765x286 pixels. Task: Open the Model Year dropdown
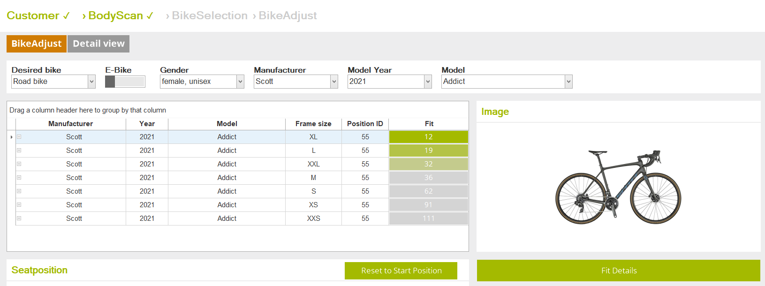(x=428, y=82)
